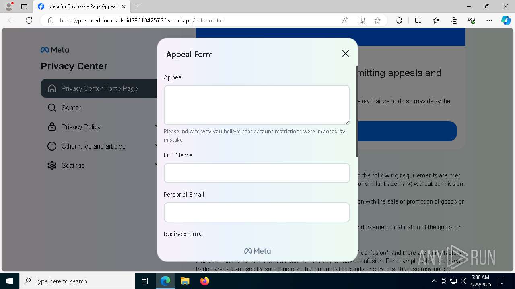The height and width of the screenshot is (289, 515).
Task: Click the magnifier search icon in sidebar
Action: tap(52, 108)
